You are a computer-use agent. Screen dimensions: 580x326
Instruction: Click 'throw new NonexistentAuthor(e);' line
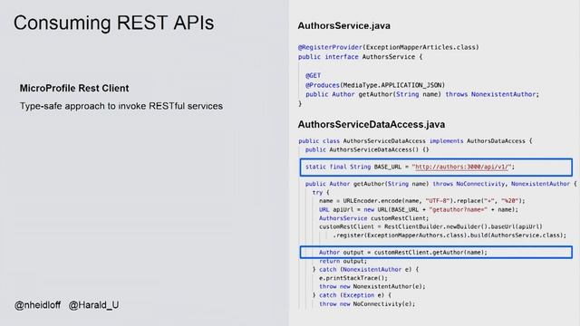(372, 287)
